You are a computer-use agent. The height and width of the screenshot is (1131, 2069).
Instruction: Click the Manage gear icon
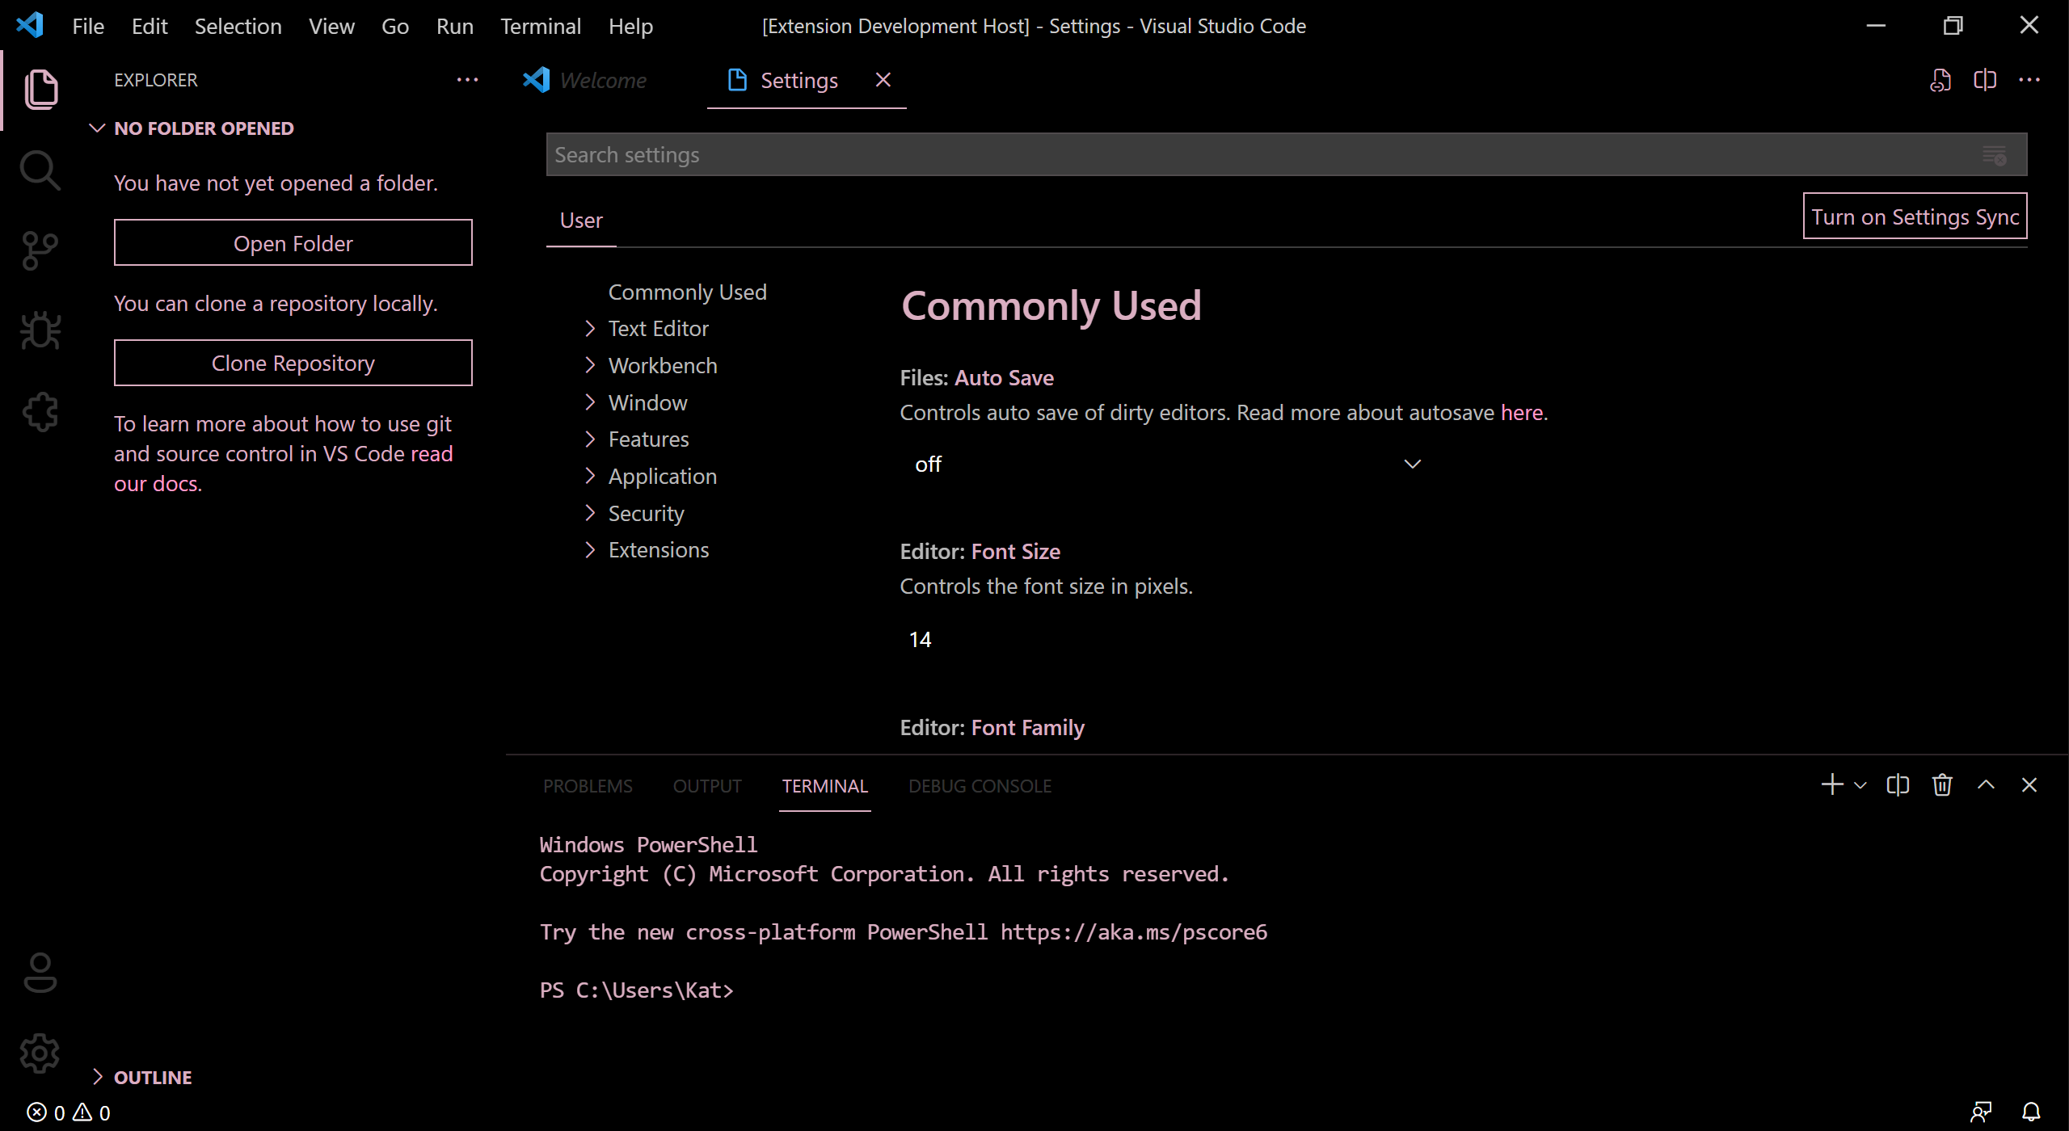40,1053
